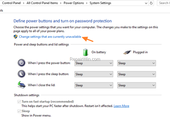
Task: Click the green battery icon
Action: 85,52
